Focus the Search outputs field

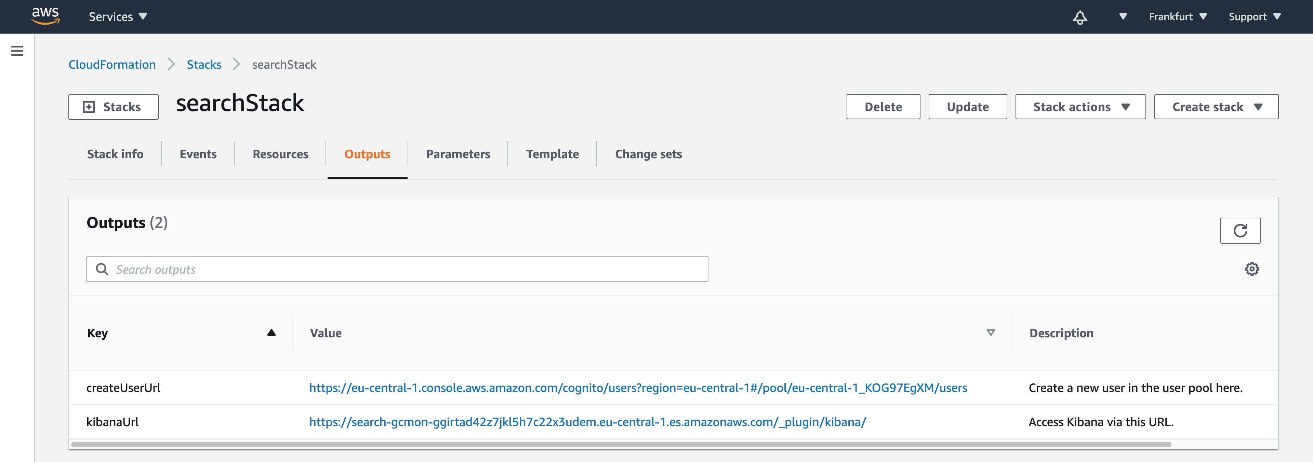coord(398,270)
